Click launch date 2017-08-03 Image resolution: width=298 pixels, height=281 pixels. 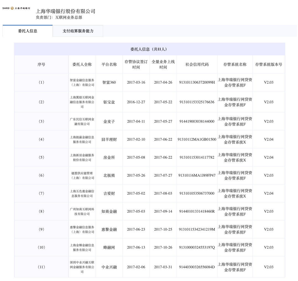163,194
